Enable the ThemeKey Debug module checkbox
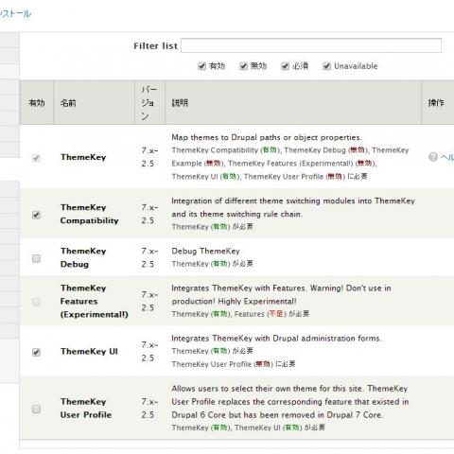The height and width of the screenshot is (454, 454). click(36, 258)
